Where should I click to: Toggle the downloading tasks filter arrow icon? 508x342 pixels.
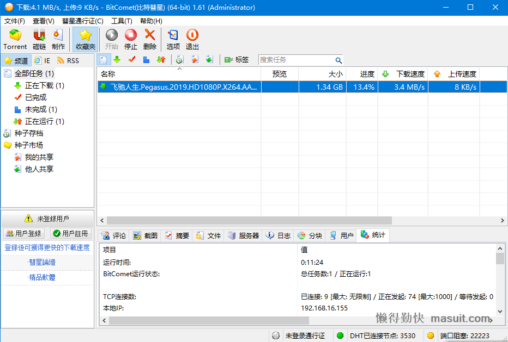click(116, 60)
